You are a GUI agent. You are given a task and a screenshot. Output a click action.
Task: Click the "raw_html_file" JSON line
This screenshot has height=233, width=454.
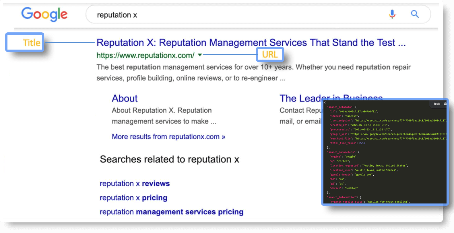pos(388,139)
